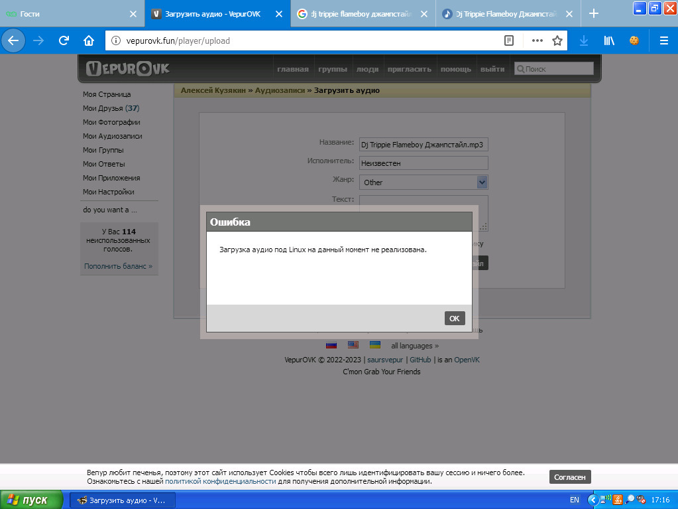The height and width of the screenshot is (509, 678).
Task: Click Пополнить баланс link
Action: 118,266
